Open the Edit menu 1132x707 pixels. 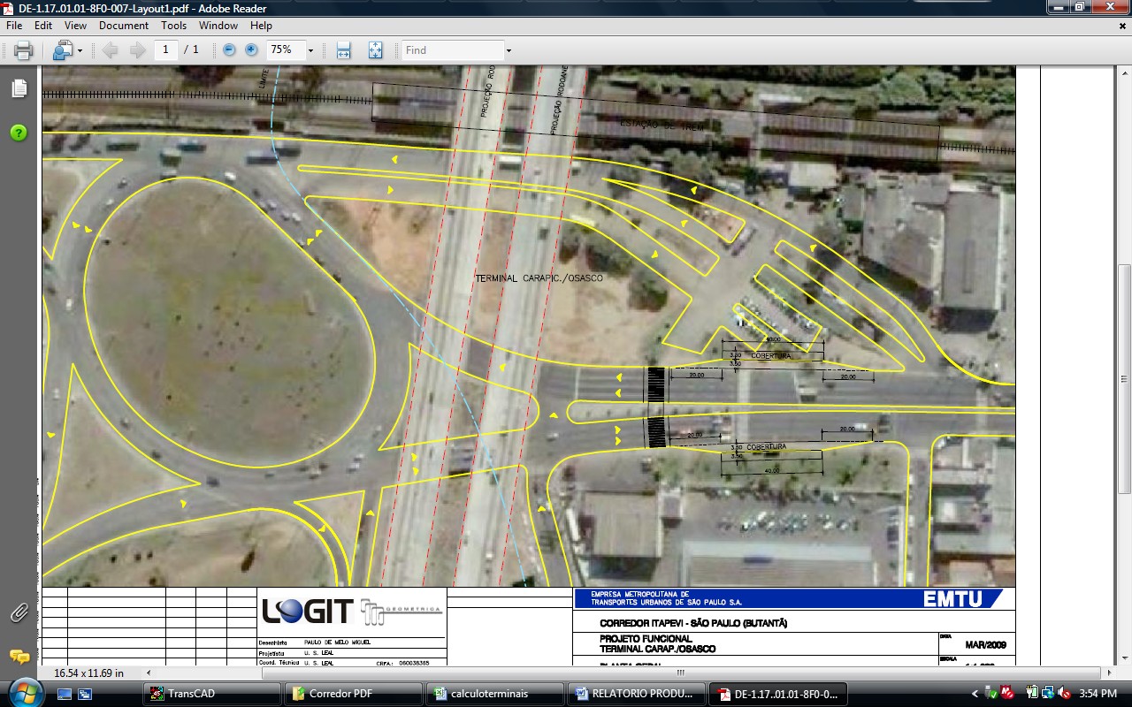click(x=43, y=26)
